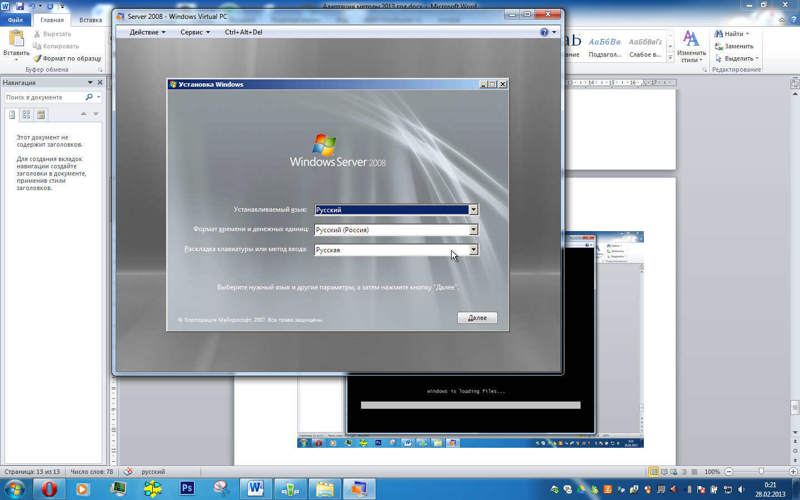
Task: Open the Раскладка клавиатуры dropdown
Action: pyautogui.click(x=473, y=249)
